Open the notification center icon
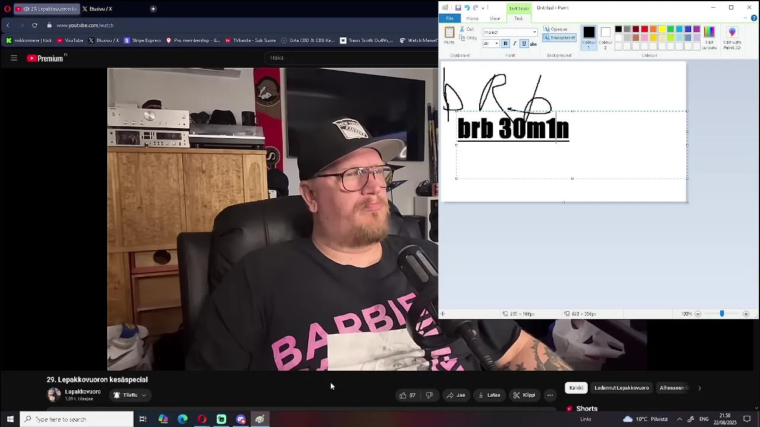Viewport: 760px width, 427px height. (x=748, y=419)
